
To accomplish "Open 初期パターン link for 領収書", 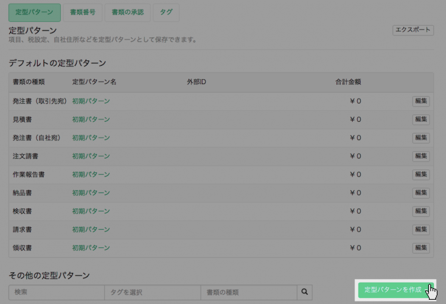I will (91, 248).
